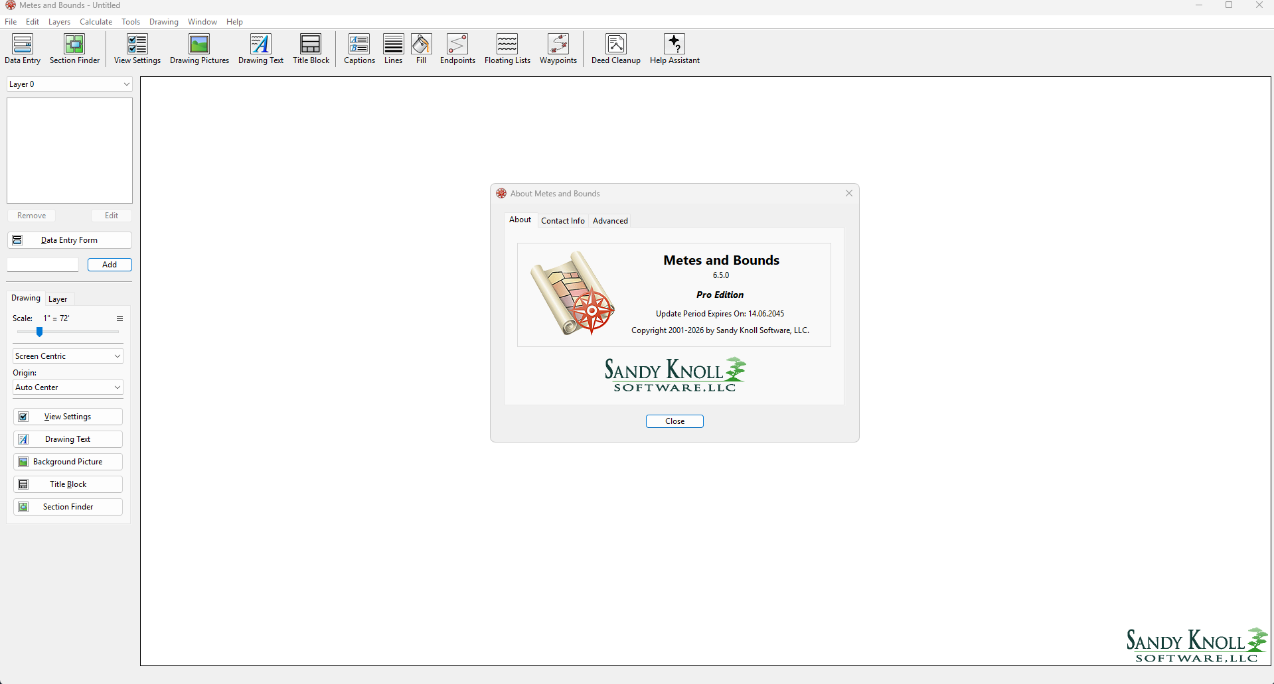
Task: Click the Sandy Knoll Software logo in dialog
Action: click(x=675, y=375)
